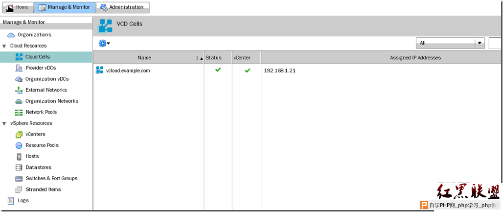Viewport: 503px width, 212px height.
Task: Click the Hosts icon
Action: (x=19, y=157)
